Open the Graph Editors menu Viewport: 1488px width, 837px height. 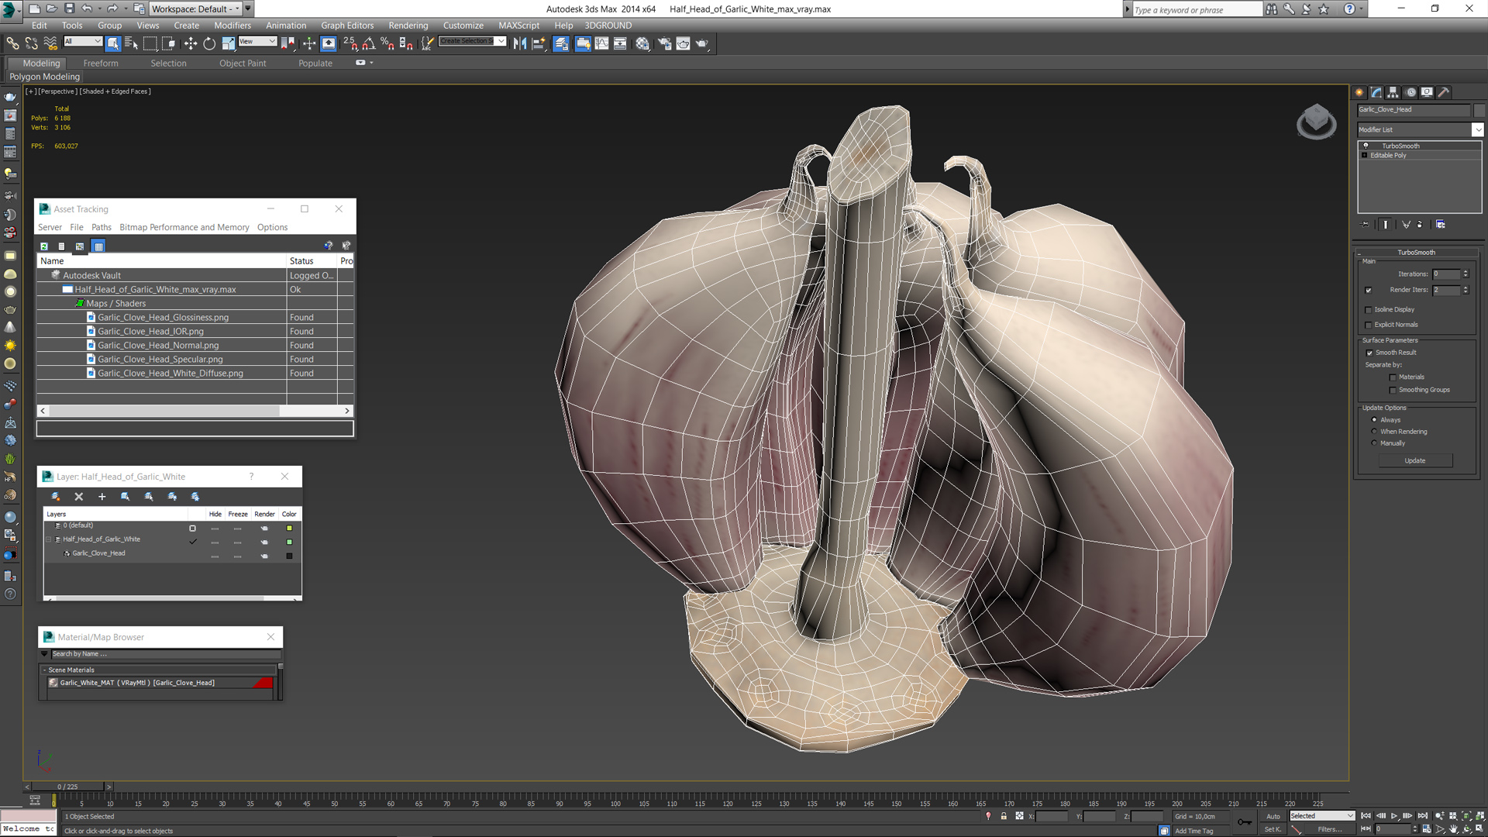tap(347, 26)
